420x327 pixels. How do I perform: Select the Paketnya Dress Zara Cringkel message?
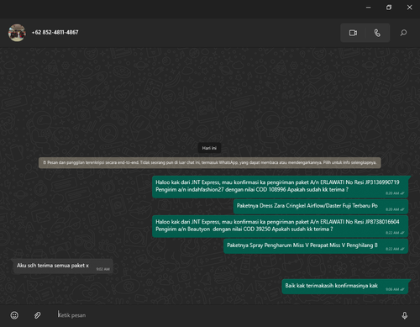click(x=321, y=207)
